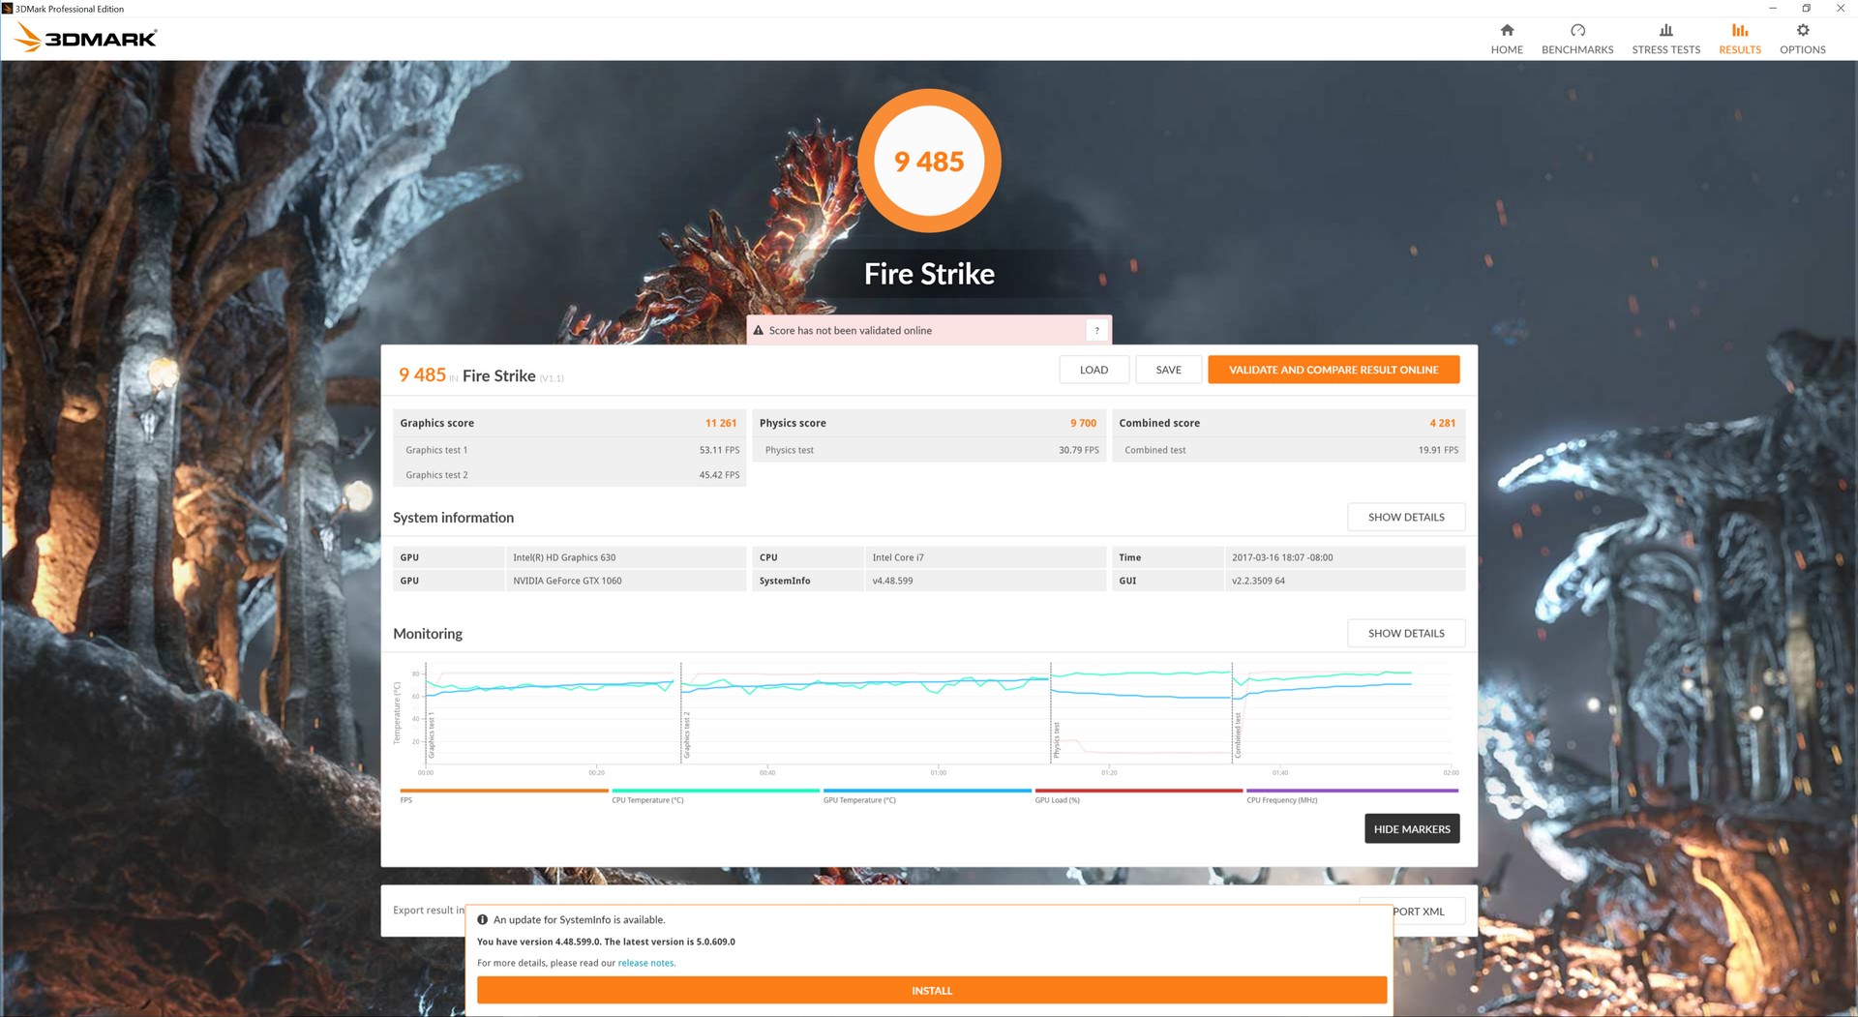The height and width of the screenshot is (1017, 1858).
Task: Open the Results bar chart icon
Action: (1740, 30)
